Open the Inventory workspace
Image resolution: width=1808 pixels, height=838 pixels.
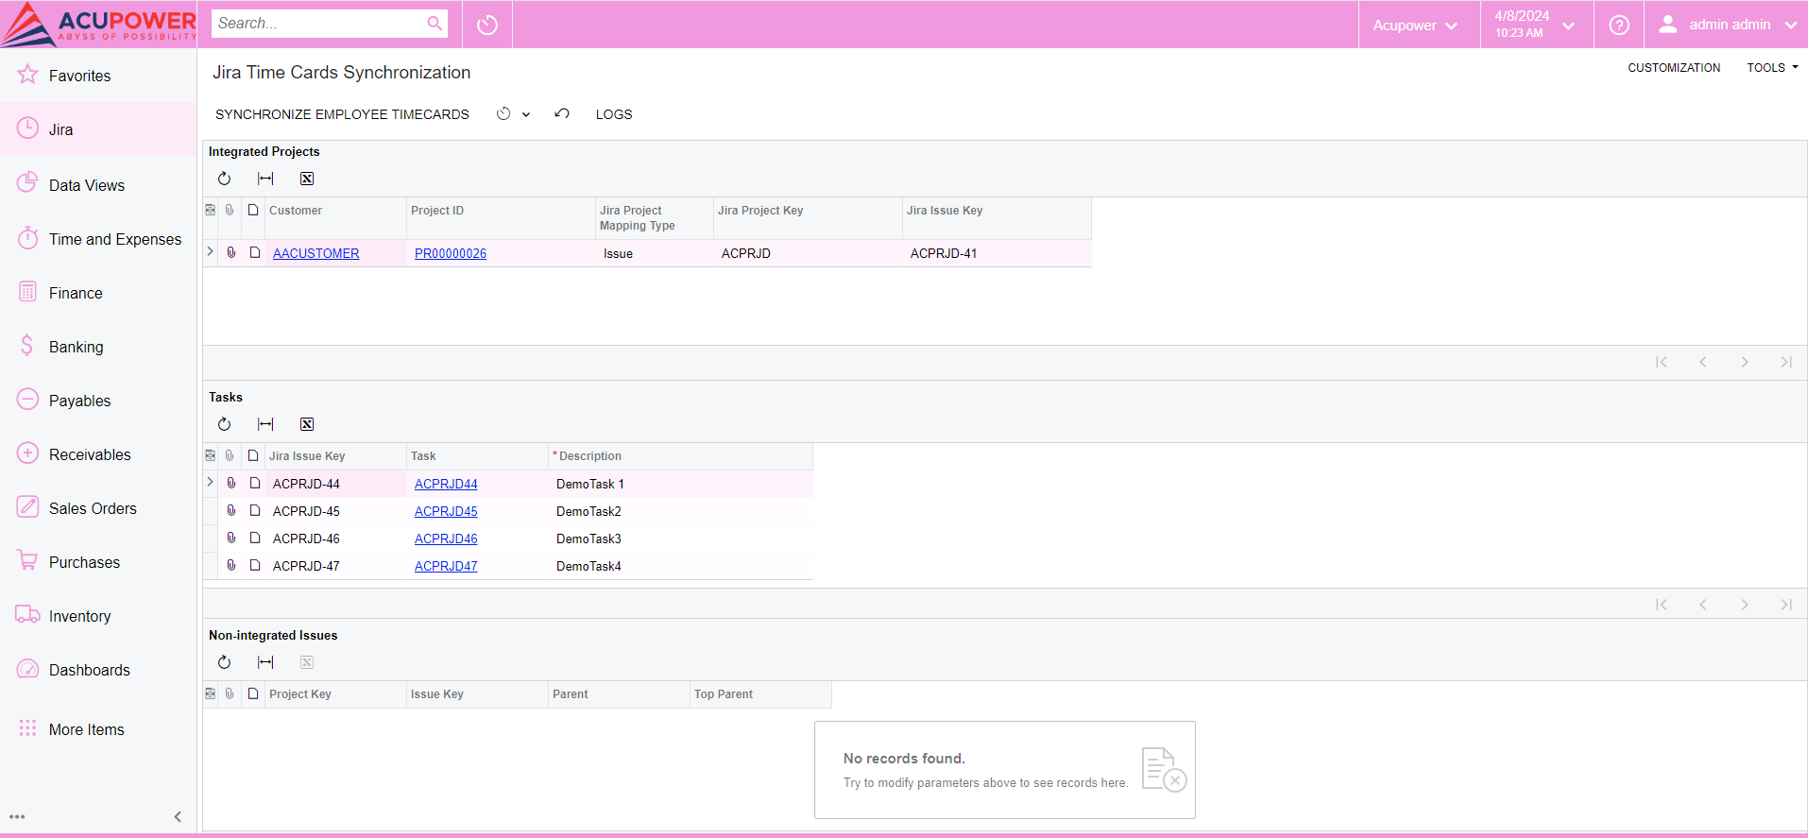click(x=98, y=616)
